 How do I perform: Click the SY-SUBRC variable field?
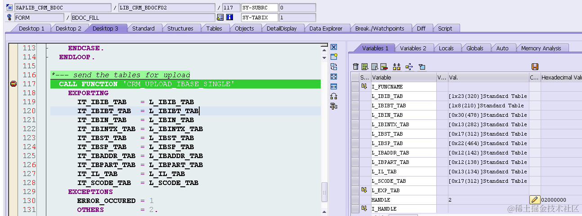(x=259, y=8)
